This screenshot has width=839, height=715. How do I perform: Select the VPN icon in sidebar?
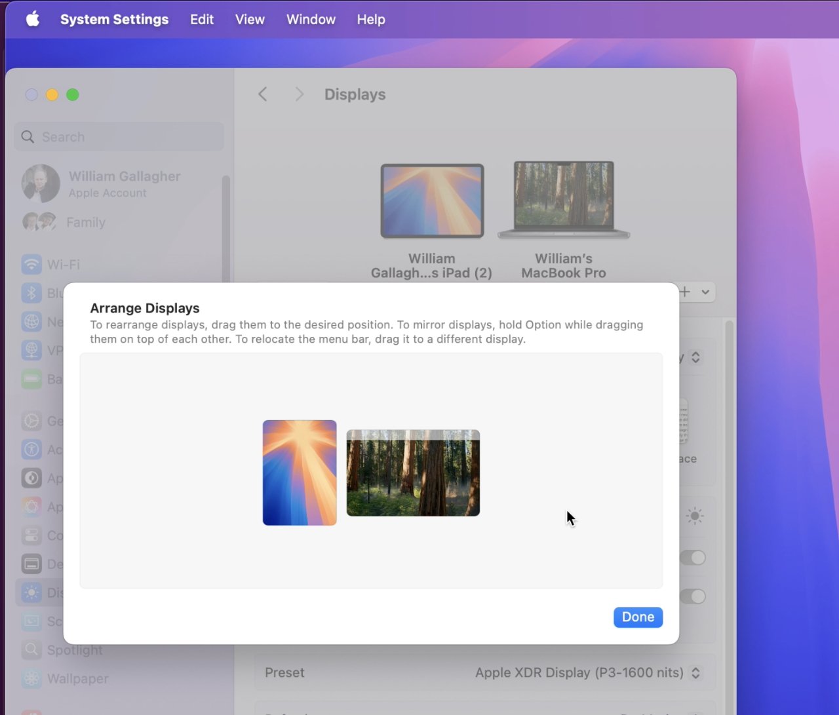click(31, 351)
